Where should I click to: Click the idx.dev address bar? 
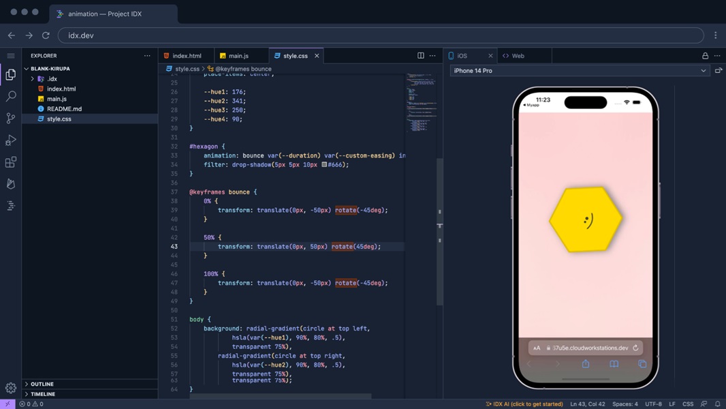click(x=380, y=35)
